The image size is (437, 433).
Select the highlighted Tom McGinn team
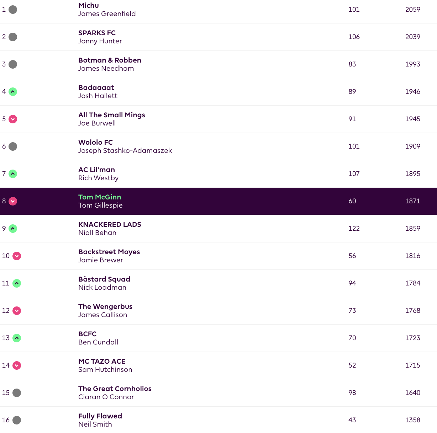click(x=100, y=197)
